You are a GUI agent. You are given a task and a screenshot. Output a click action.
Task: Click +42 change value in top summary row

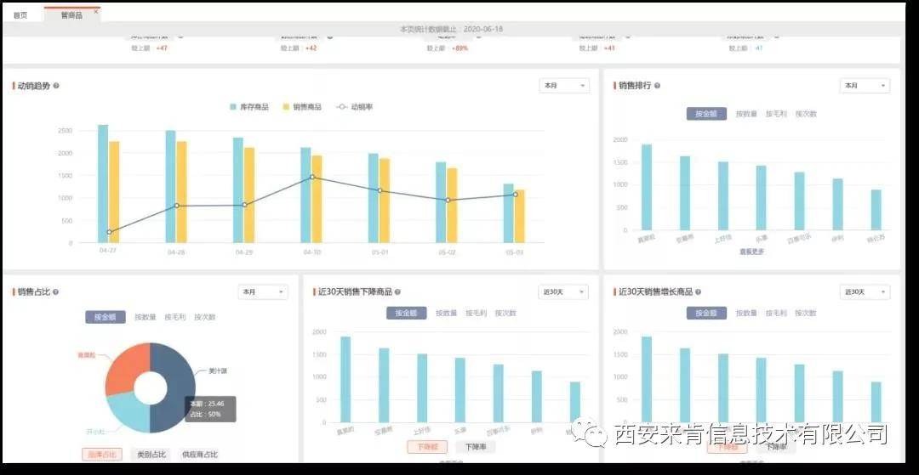[311, 48]
